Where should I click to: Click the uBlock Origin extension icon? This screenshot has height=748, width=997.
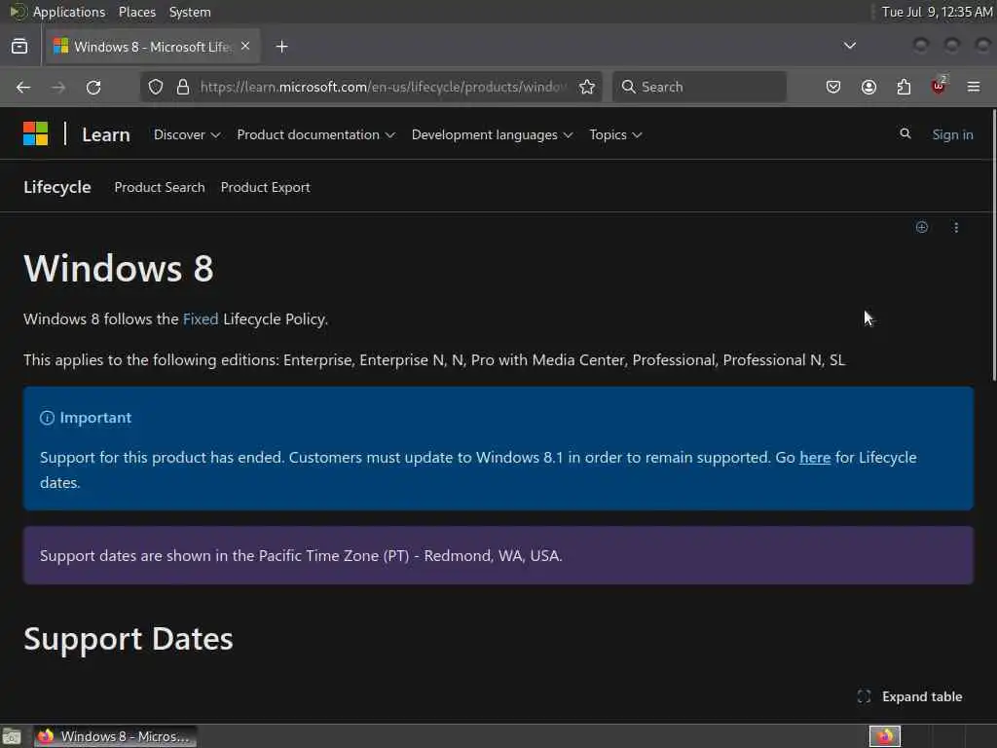[x=939, y=87]
